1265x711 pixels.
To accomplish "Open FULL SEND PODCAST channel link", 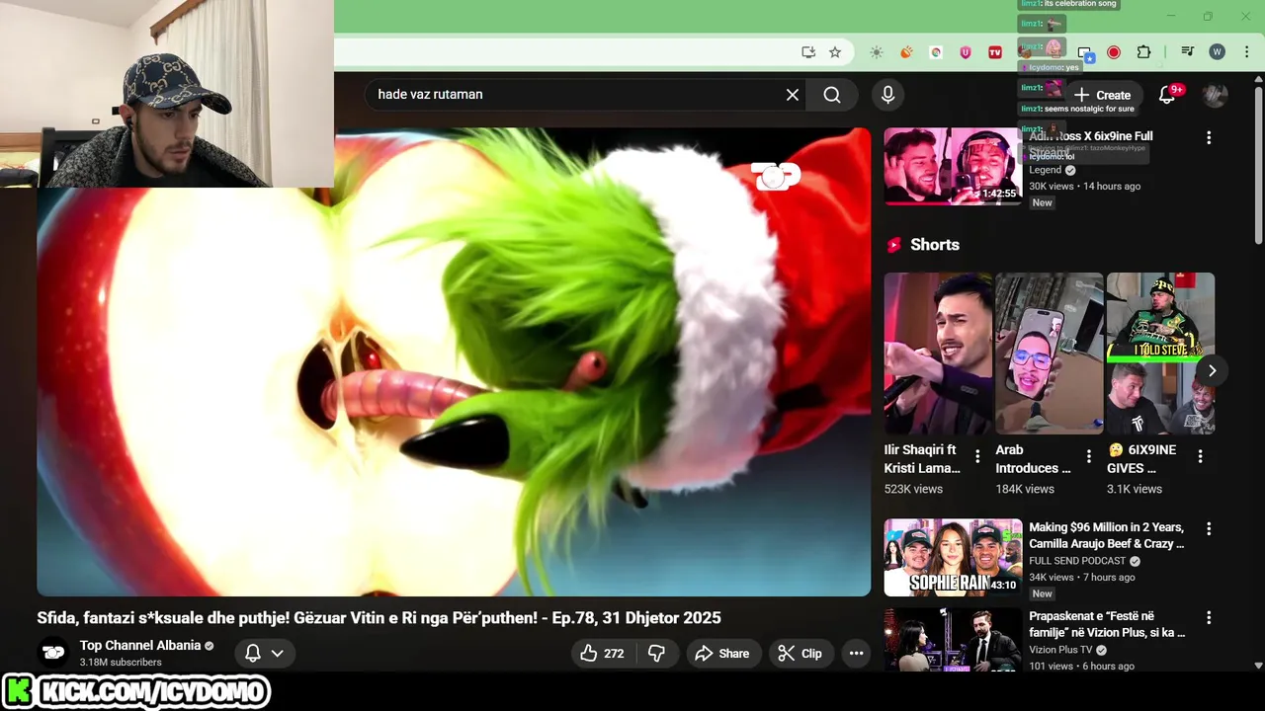I will pos(1077,561).
